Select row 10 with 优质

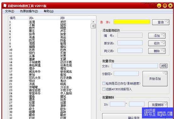[50, 50]
